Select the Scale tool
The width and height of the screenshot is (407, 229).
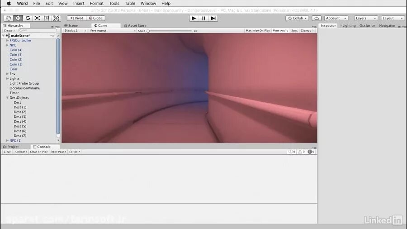[38, 18]
